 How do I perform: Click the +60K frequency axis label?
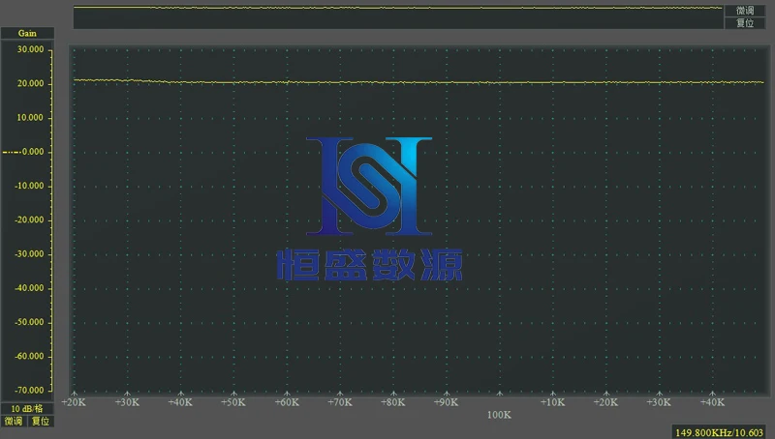[x=287, y=402]
